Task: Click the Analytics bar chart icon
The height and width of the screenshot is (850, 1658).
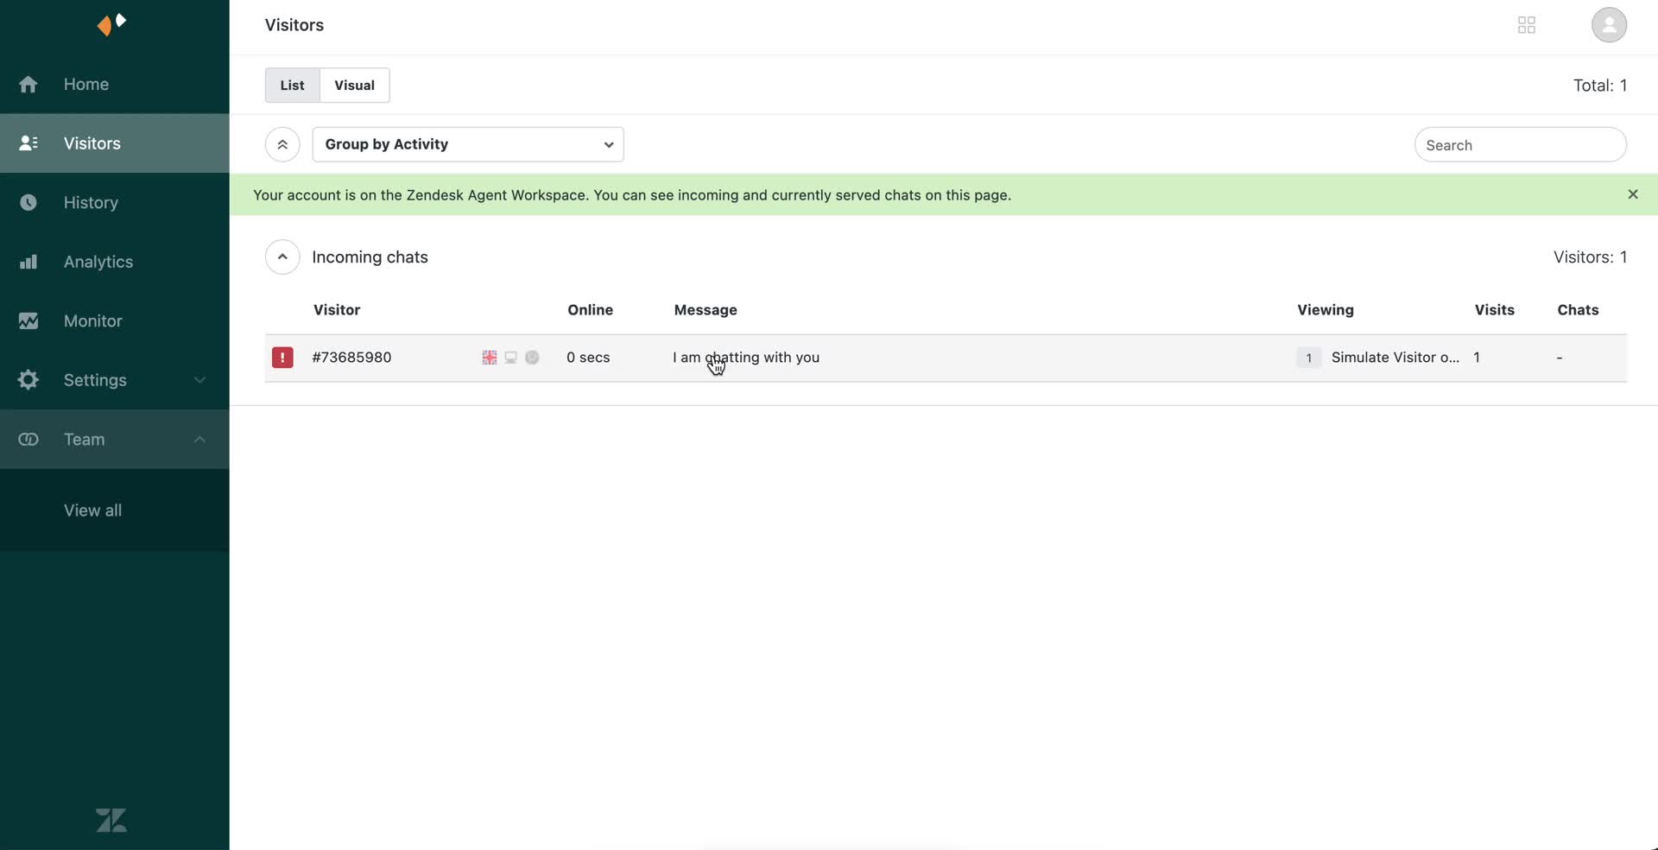Action: [x=28, y=262]
